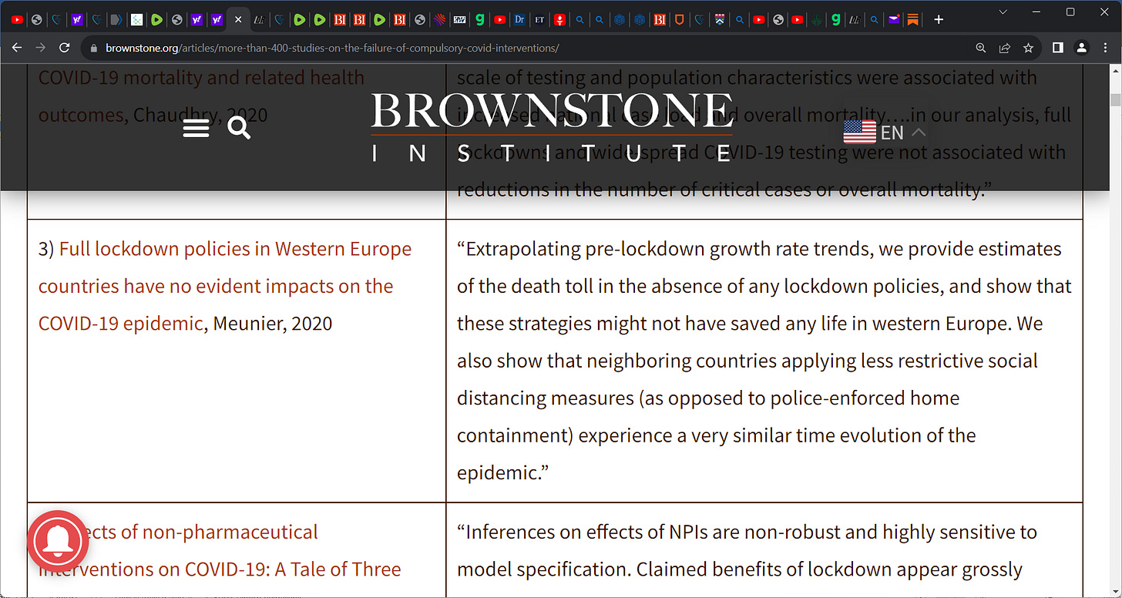Bookmark this page with the star icon
1122x598 pixels.
tap(1028, 48)
